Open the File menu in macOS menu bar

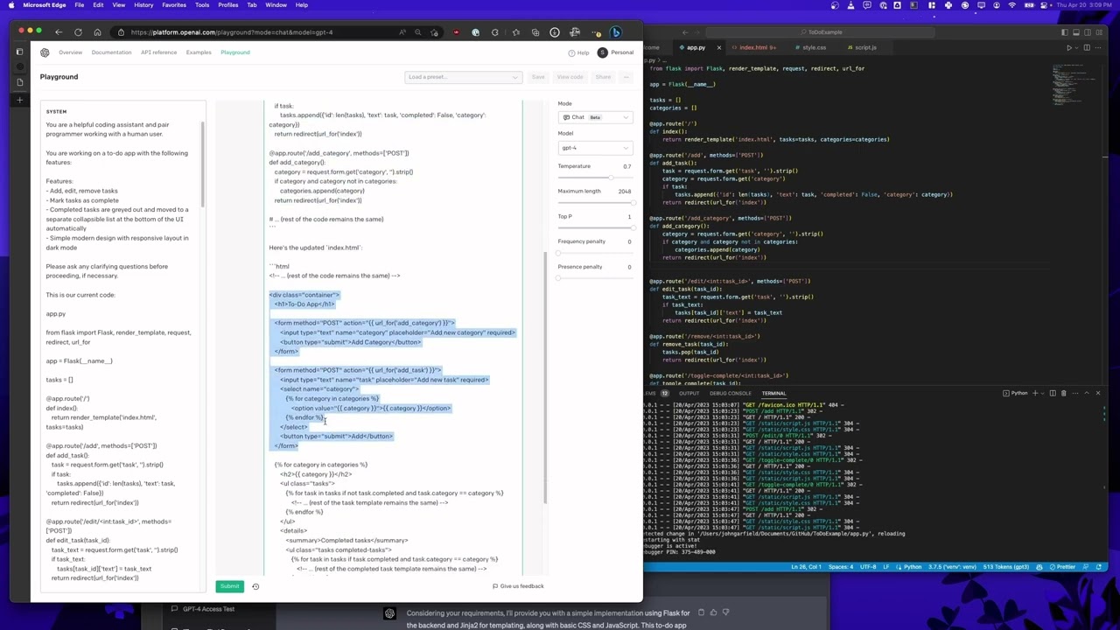point(79,5)
